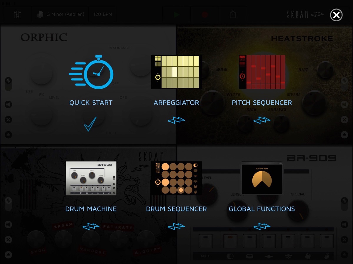Toggle the waveform switch on the Heatstroke panel
The height and width of the screenshot is (264, 353).
pos(344,84)
